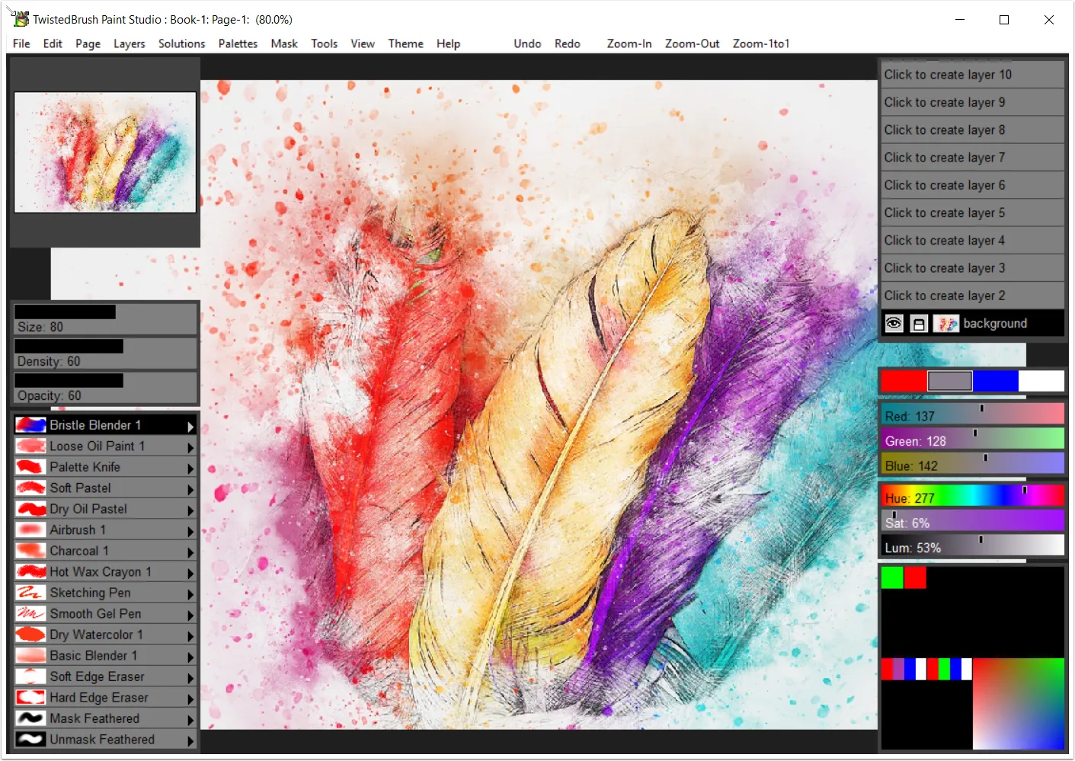Image resolution: width=1075 pixels, height=761 pixels.
Task: Open the Mask menu
Action: click(x=283, y=43)
